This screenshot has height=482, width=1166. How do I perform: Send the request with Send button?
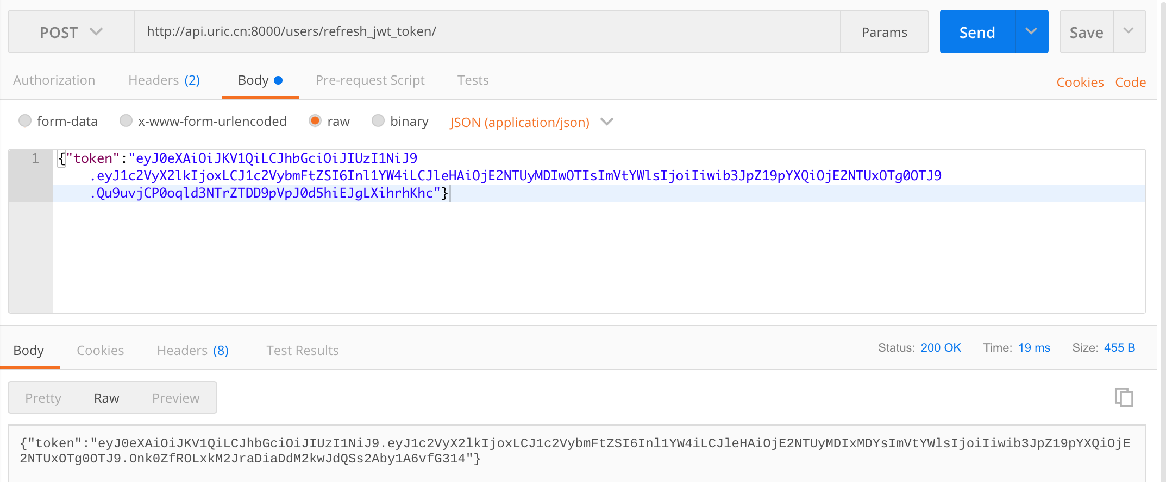coord(977,32)
